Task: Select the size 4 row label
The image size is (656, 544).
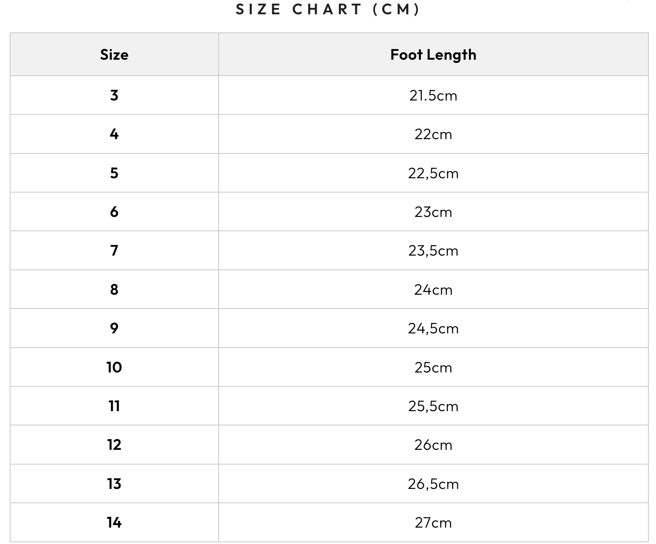Action: click(114, 134)
